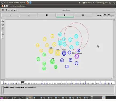Select purple hexagon node 8
The height and width of the screenshot is (102, 117).
pos(77,56)
